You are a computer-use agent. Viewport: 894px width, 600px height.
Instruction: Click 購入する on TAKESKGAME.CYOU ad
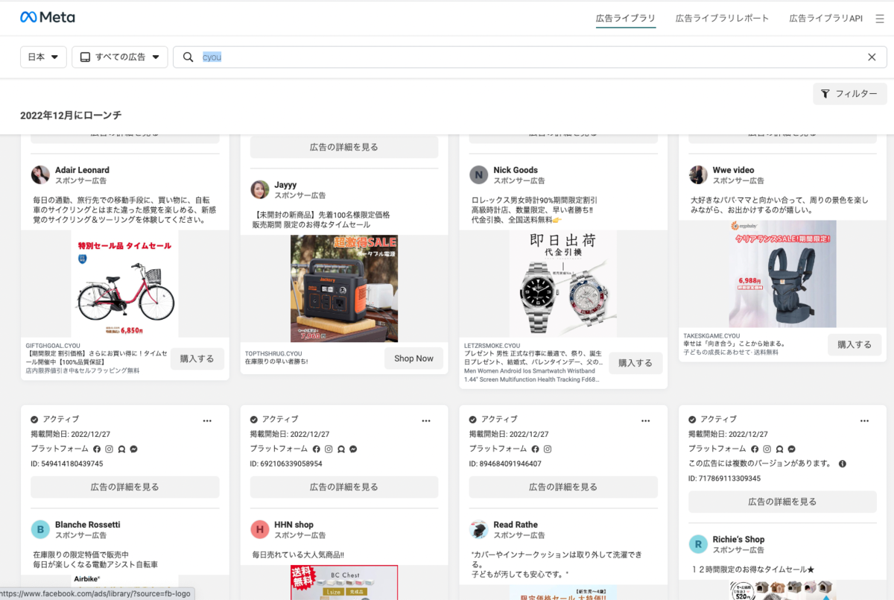[855, 344]
